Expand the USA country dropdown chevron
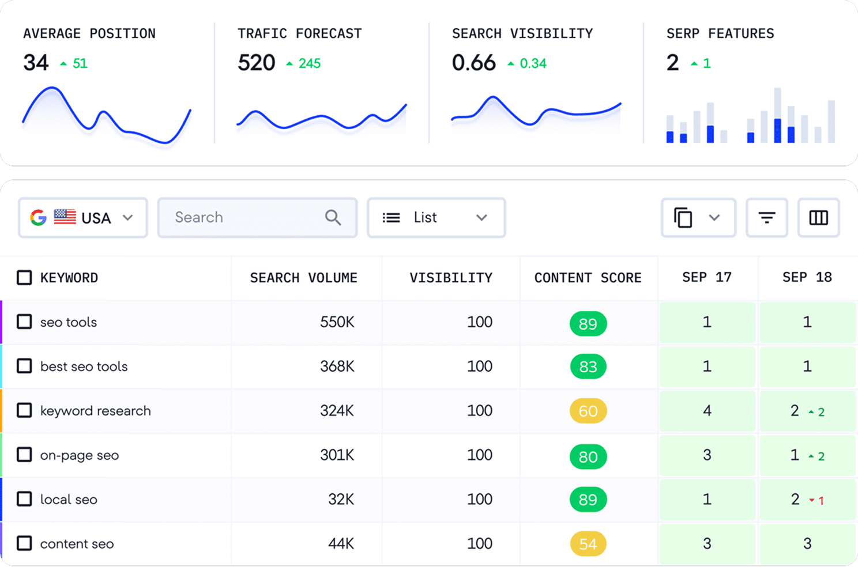The height and width of the screenshot is (567, 858). coord(128,218)
